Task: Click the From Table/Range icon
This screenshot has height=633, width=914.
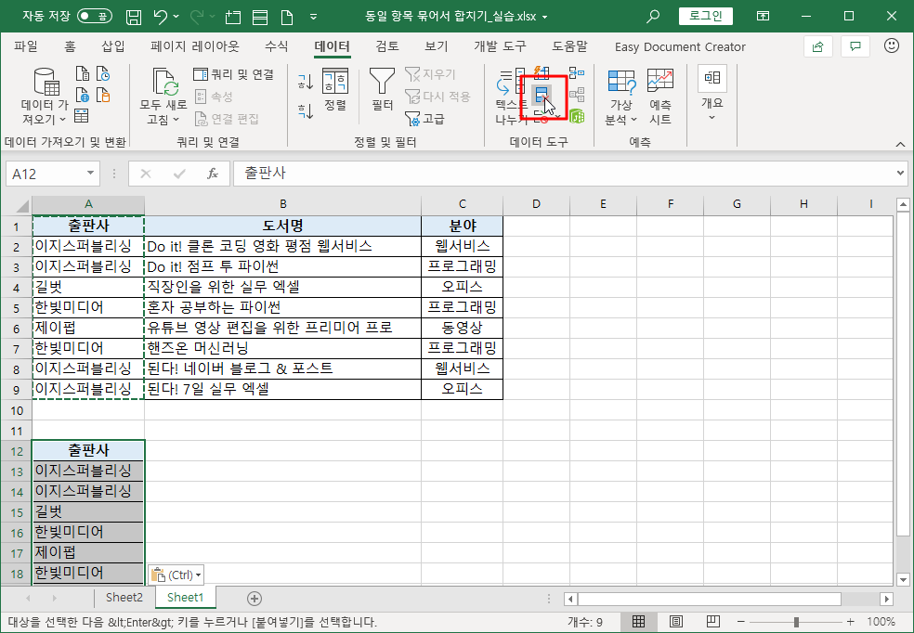Action: [x=82, y=115]
